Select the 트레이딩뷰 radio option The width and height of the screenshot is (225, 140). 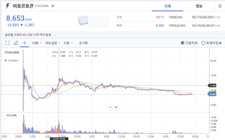coord(211,43)
